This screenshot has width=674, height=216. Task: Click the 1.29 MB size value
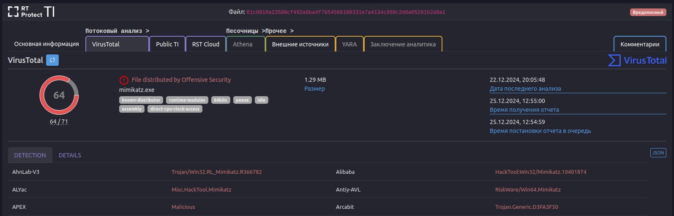(315, 80)
